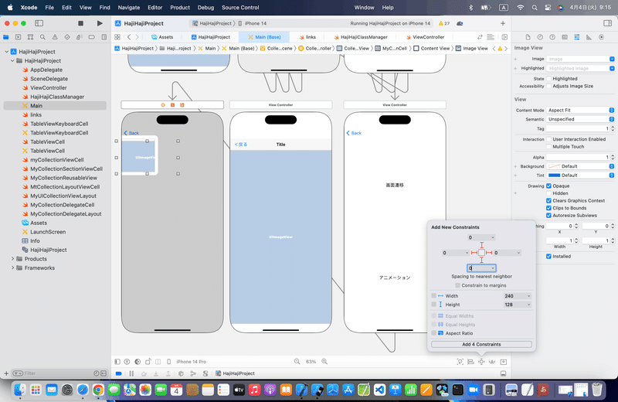Screen dimensions: 618x402
Task: Open the Semantic dropdown
Action: 580,119
